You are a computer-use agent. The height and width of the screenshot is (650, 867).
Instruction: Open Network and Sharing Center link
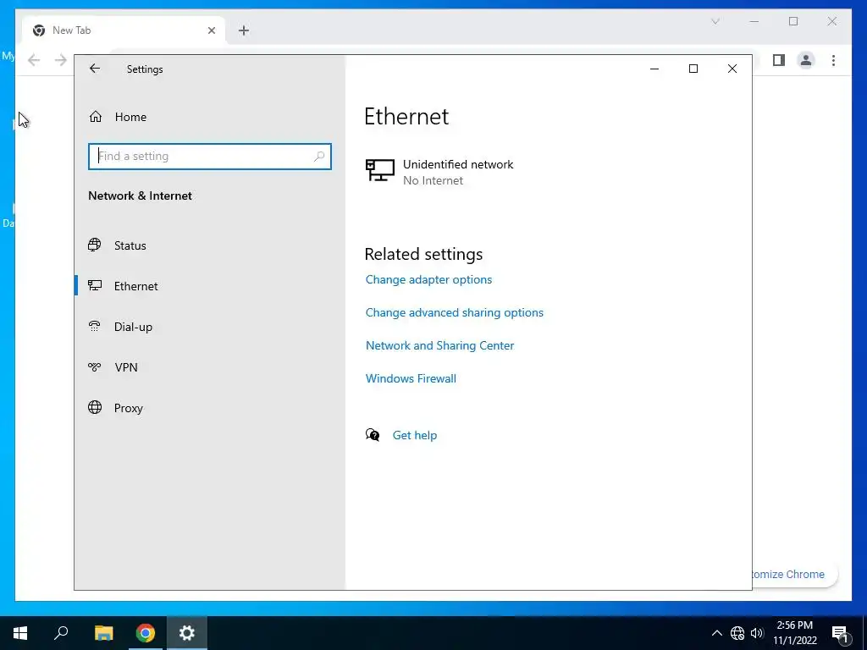tap(439, 345)
